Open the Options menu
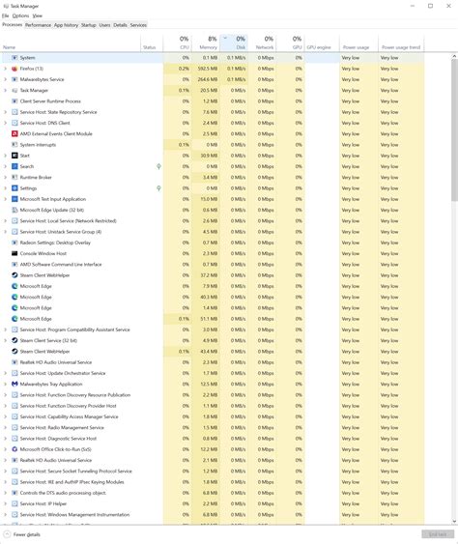The image size is (458, 544). [21, 15]
